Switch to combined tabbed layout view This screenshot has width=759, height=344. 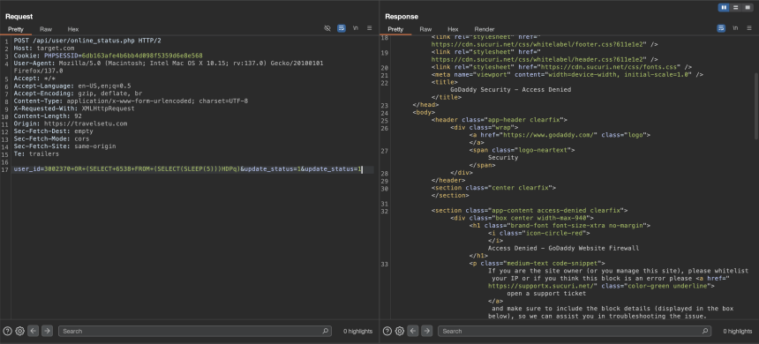747,7
